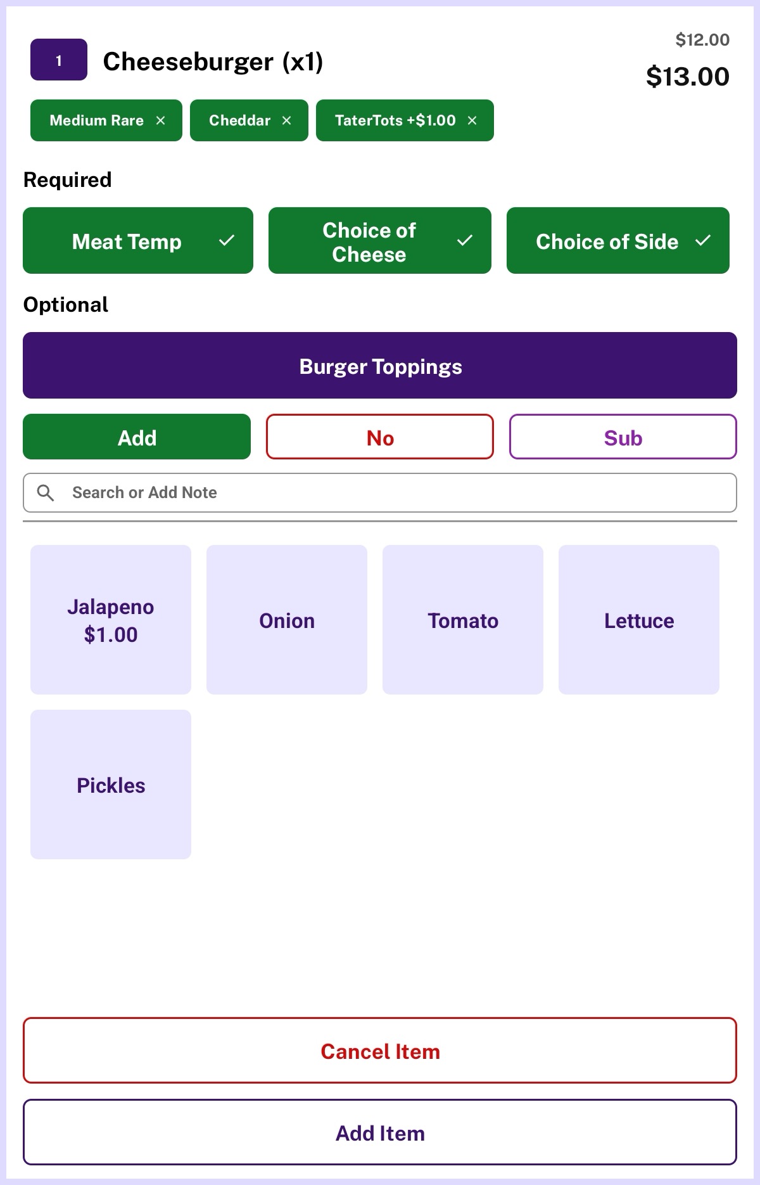The height and width of the screenshot is (1185, 760).
Task: Choose the Onion topping tile
Action: tap(287, 620)
